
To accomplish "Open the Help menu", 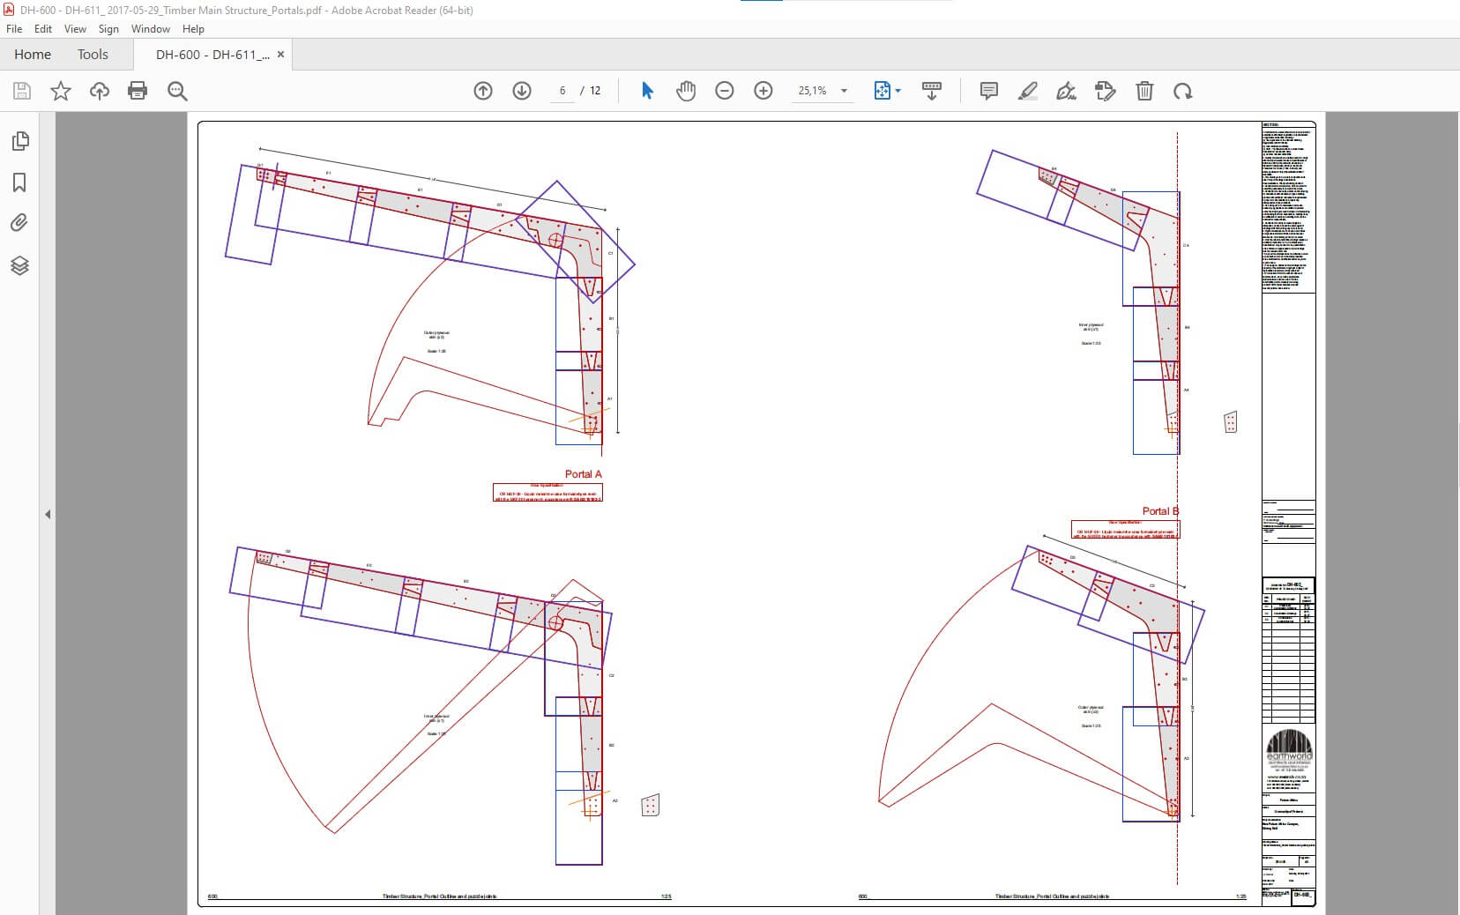I will (193, 29).
